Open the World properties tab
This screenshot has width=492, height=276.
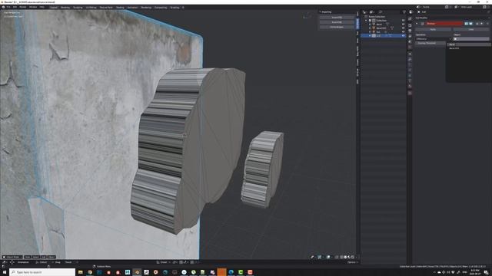(410, 48)
